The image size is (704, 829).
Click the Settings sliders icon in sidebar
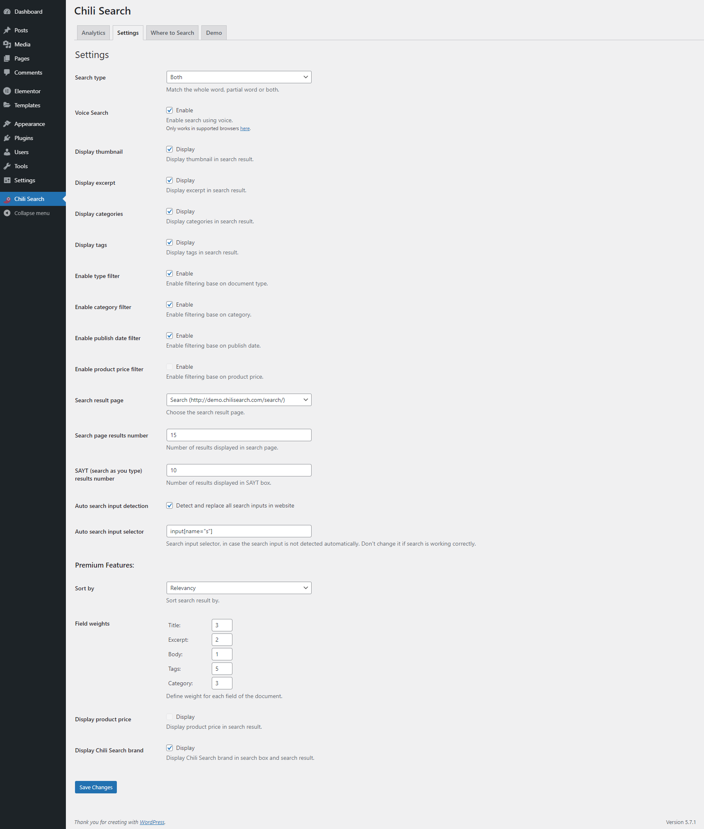click(7, 180)
